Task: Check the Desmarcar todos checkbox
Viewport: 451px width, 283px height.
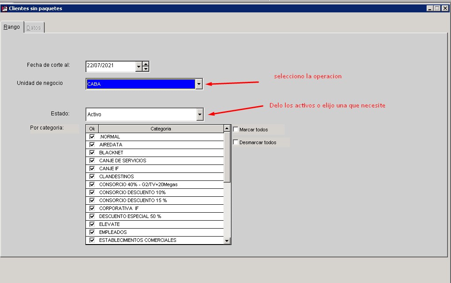Action: click(235, 142)
